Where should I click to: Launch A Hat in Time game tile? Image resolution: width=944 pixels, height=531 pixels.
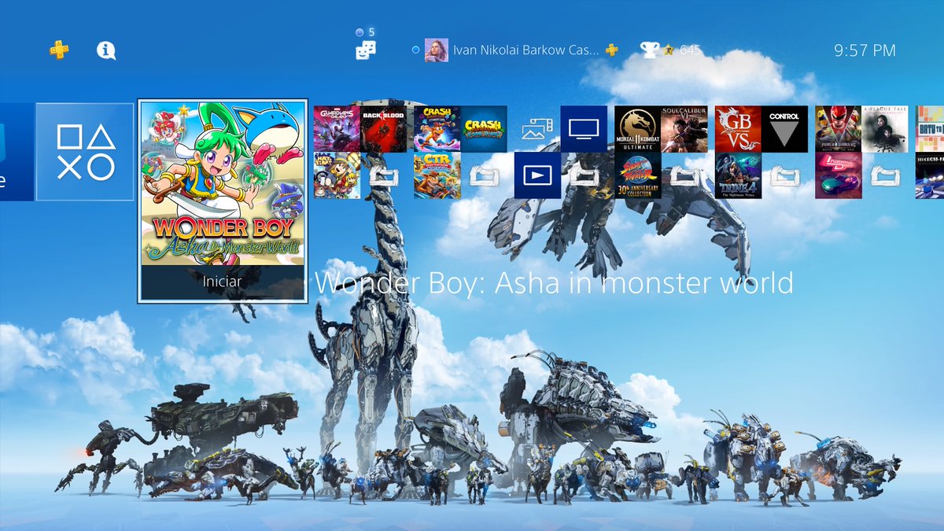point(337,175)
